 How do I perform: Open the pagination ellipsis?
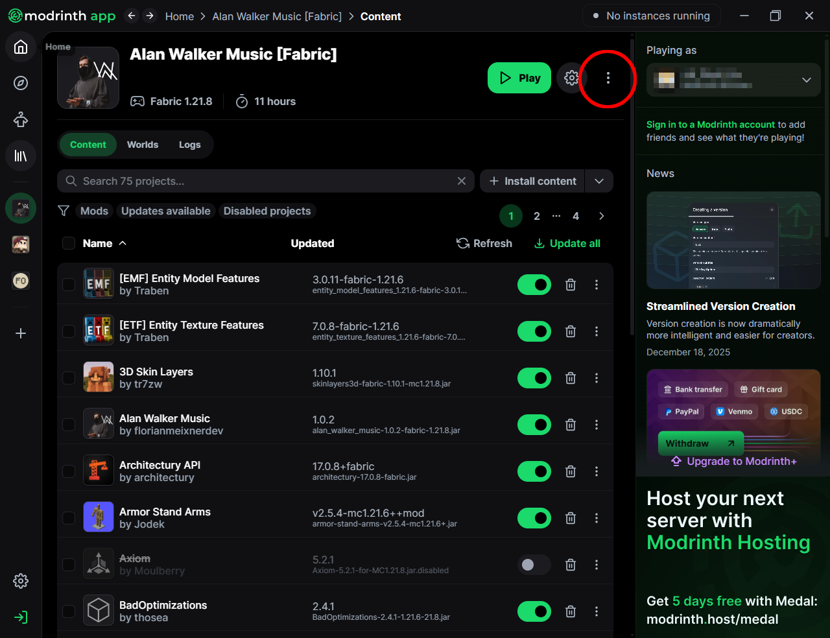coord(556,216)
